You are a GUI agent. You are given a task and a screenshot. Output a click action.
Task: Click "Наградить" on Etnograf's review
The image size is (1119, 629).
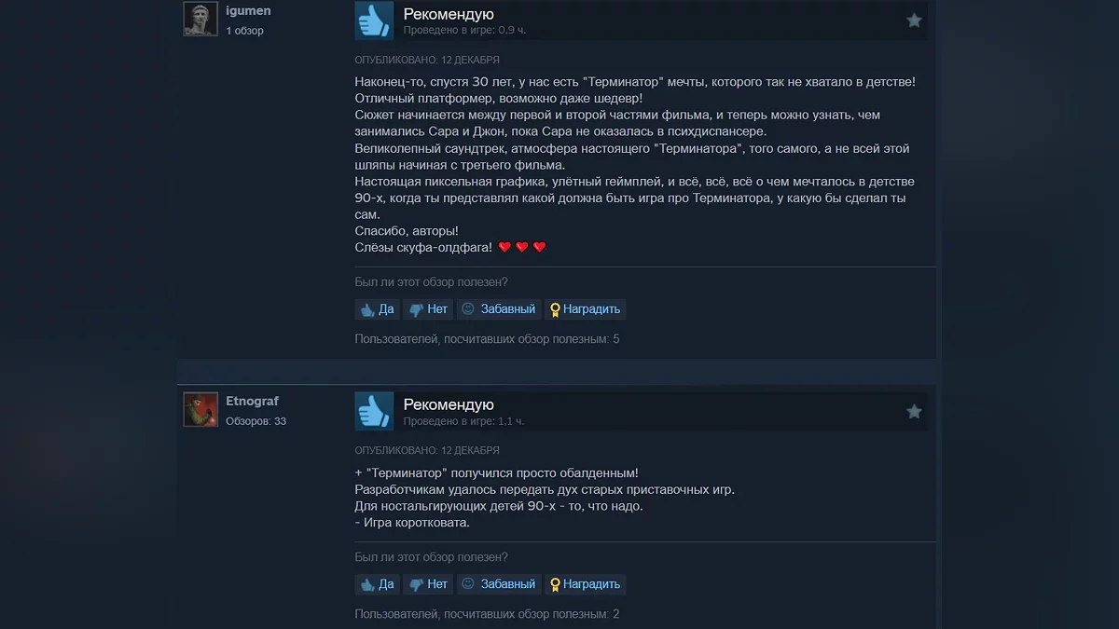(585, 584)
